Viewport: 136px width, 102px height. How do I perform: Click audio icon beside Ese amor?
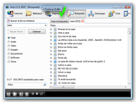(55, 51)
